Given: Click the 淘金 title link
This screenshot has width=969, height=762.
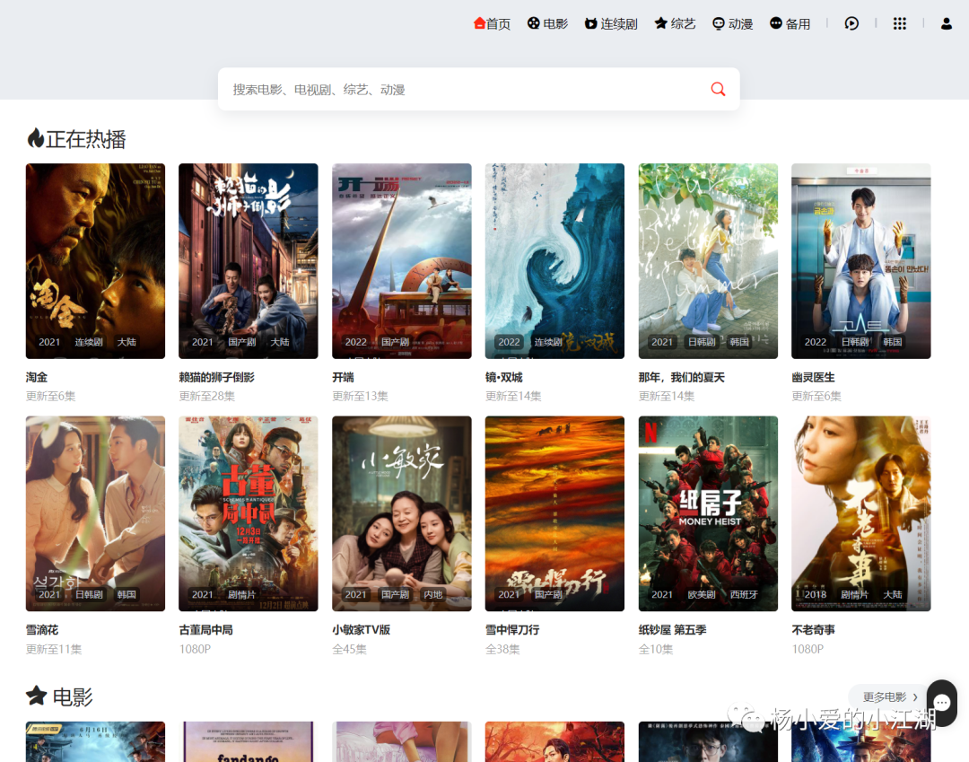Looking at the screenshot, I should coord(37,377).
